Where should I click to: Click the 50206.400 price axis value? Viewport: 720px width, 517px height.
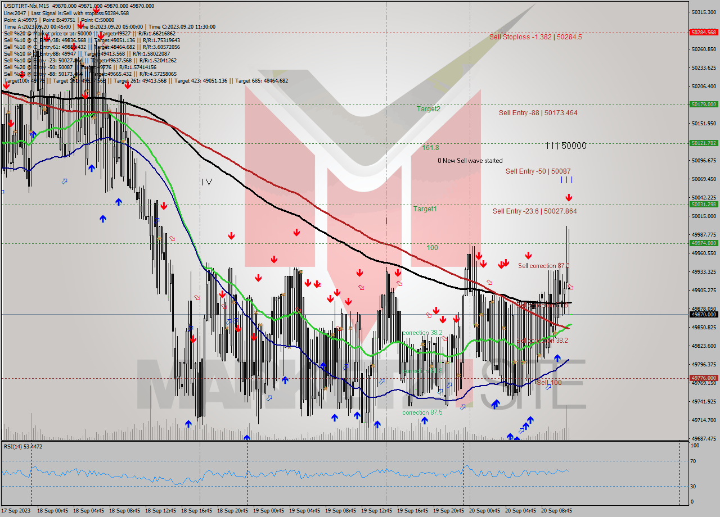click(704, 86)
